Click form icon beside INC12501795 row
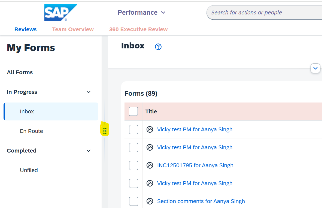Viewport: 322px width, 208px height. [150, 165]
